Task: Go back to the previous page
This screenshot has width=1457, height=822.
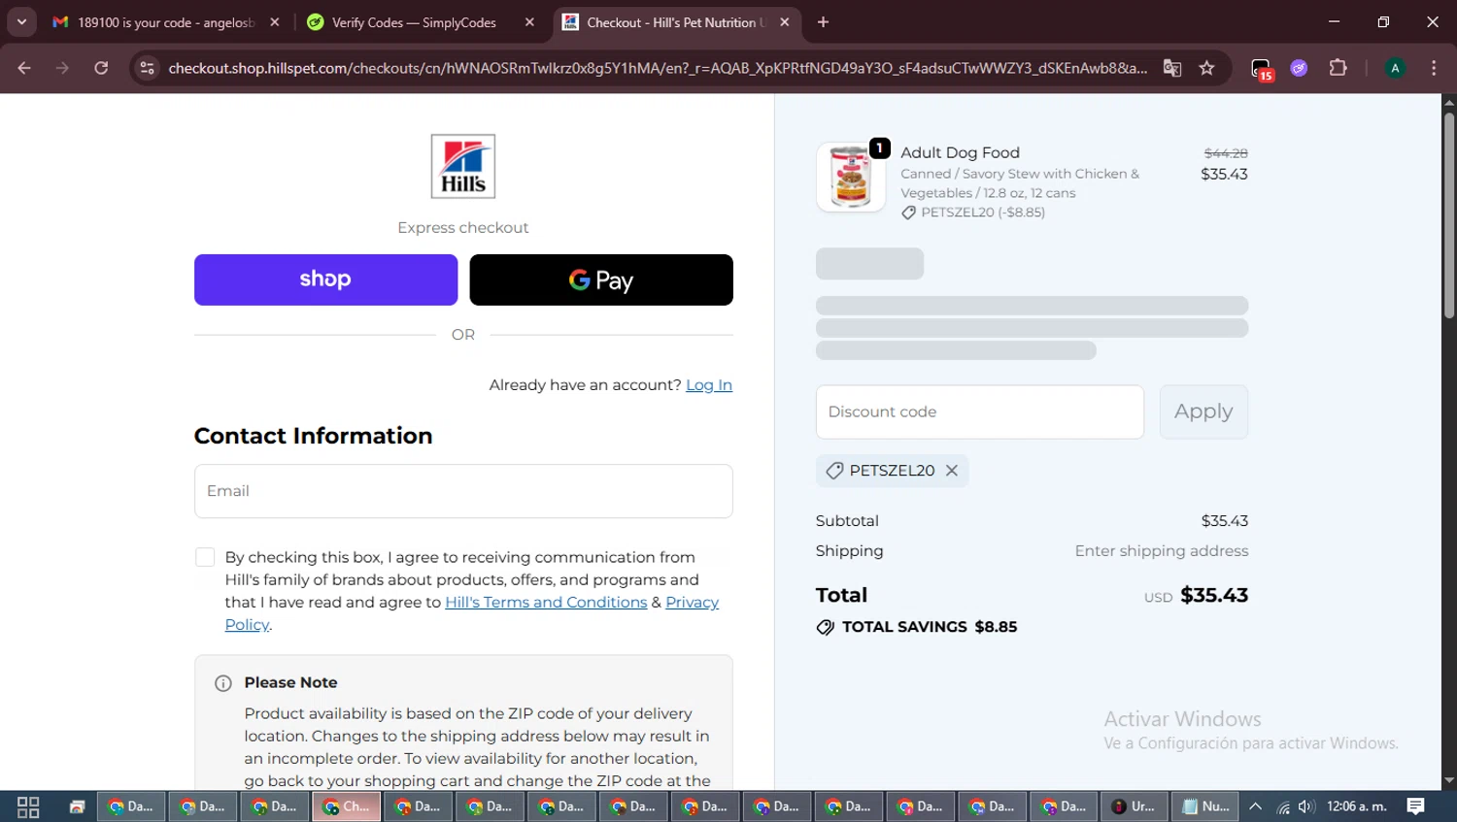Action: [x=24, y=68]
